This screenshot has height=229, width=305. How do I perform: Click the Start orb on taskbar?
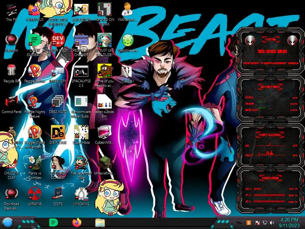click(x=7, y=223)
